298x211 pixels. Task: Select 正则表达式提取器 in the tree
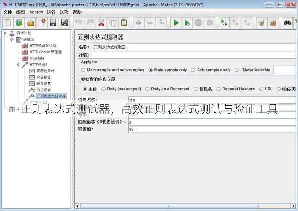(51, 96)
